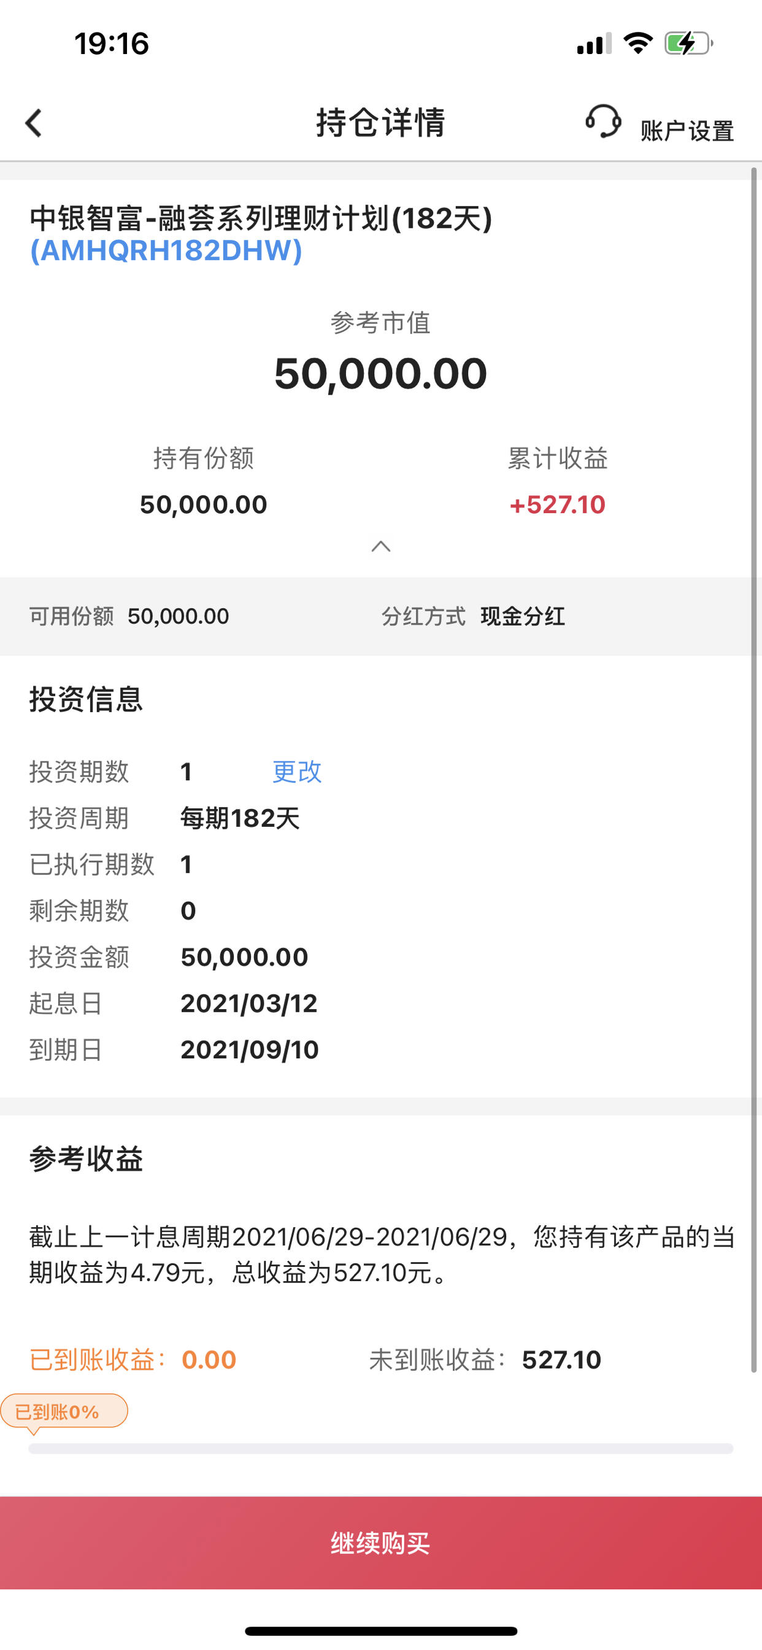The image size is (762, 1650).
Task: Tap the 19:16 status bar clock
Action: click(x=112, y=44)
